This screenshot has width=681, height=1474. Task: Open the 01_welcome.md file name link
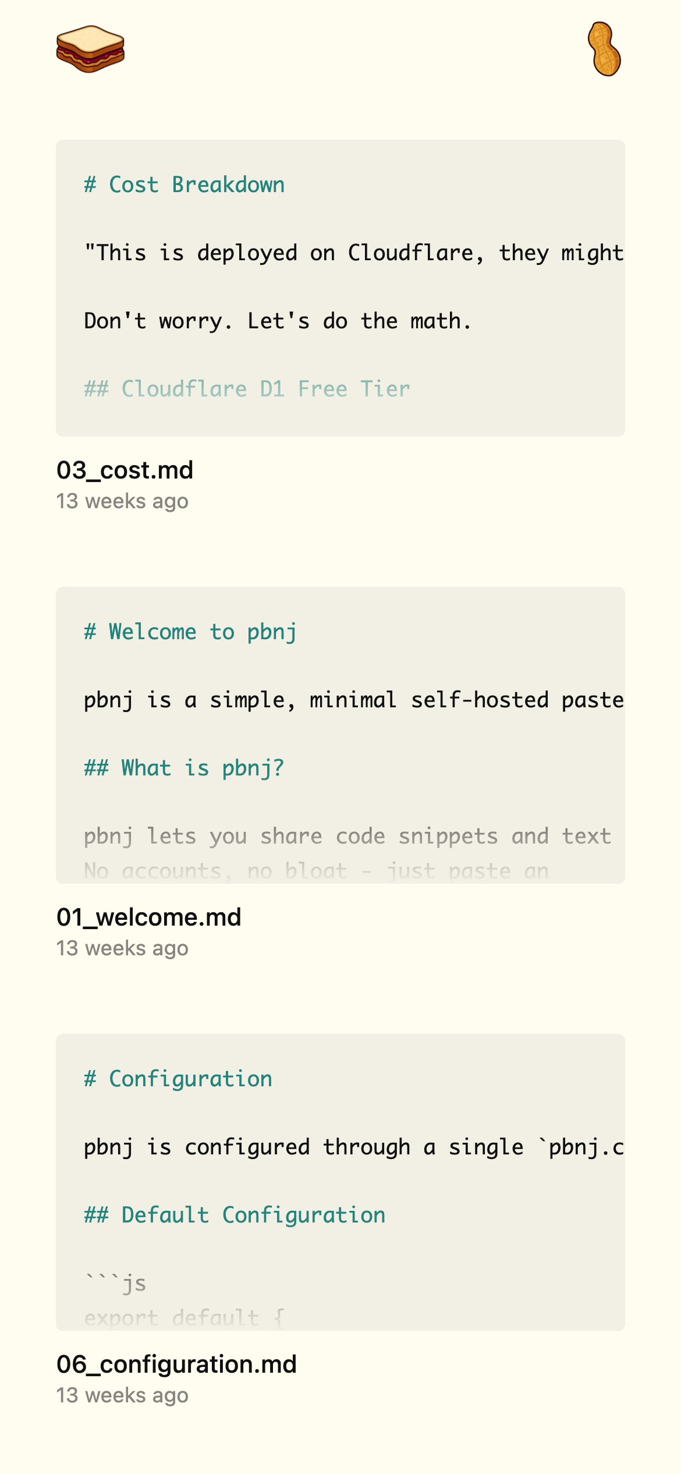[148, 917]
